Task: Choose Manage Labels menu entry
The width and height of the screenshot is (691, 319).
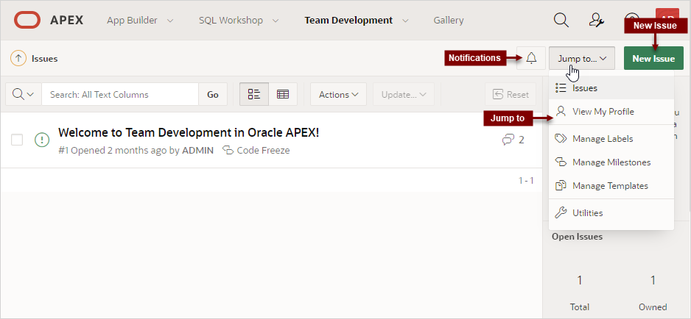Action: 611,139
